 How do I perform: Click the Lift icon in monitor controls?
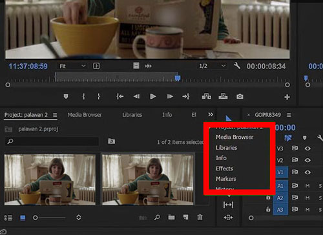click(206, 96)
